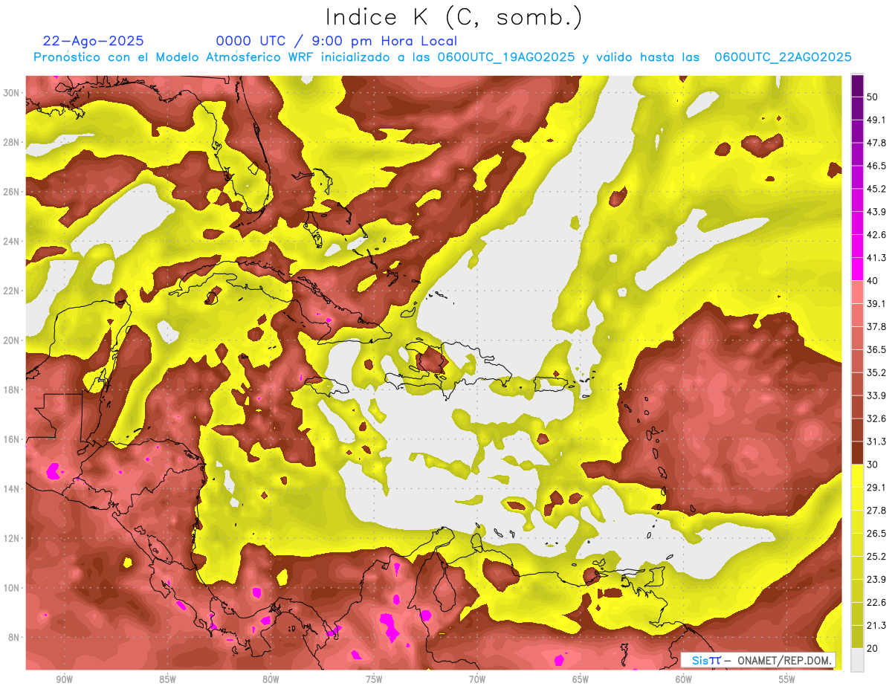
Task: Click the legend value "49.1"
Action: click(x=877, y=120)
